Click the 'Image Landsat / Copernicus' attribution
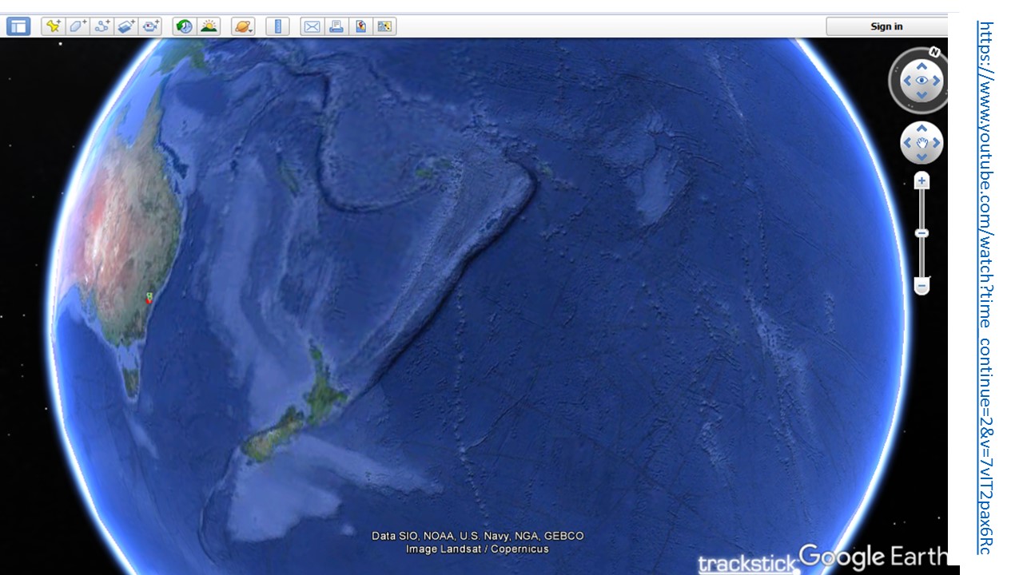The width and height of the screenshot is (1023, 575). (477, 549)
